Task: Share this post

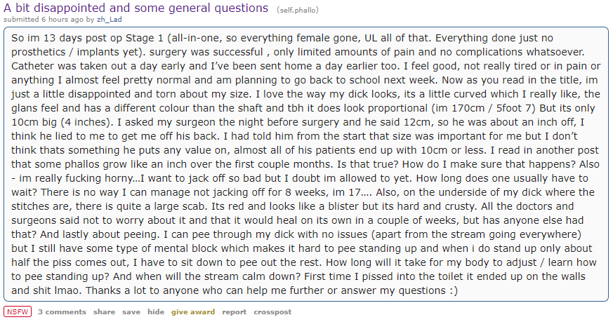Action: pyautogui.click(x=104, y=311)
